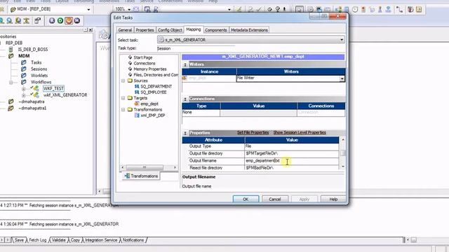
Task: Select Start Page in the dialog tree
Action: [x=143, y=57]
